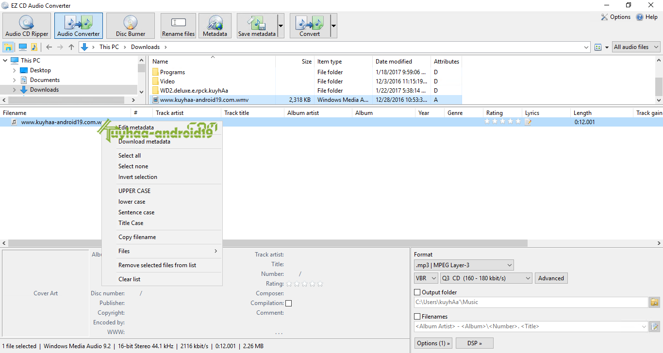Start conversion with the Convert button
Viewport: 663px width, 353px height.
tap(310, 26)
